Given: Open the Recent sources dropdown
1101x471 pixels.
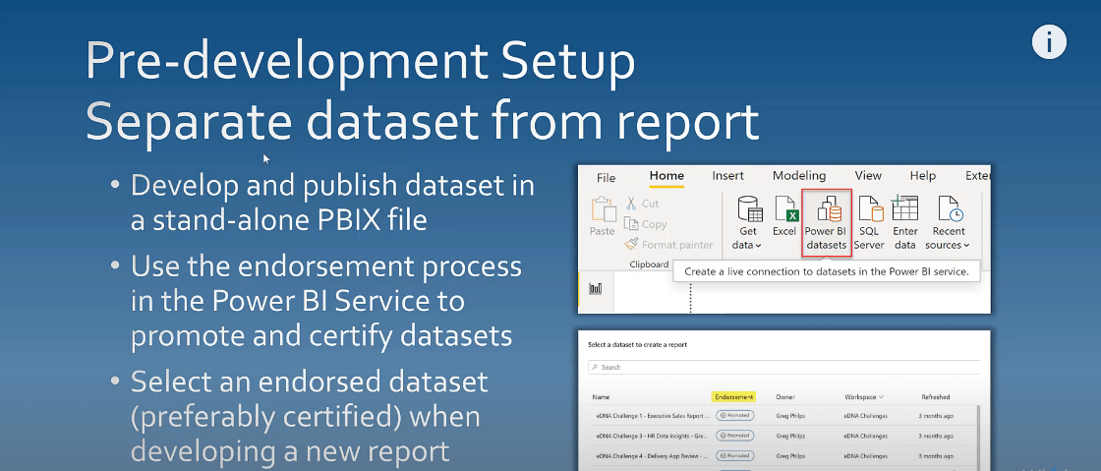Looking at the screenshot, I should coord(950,223).
